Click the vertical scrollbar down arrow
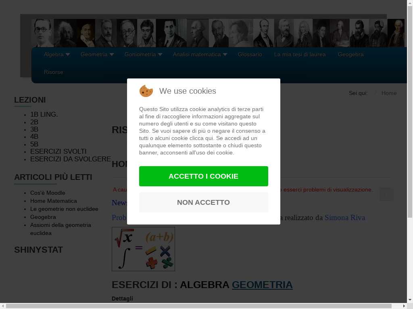413x309 pixels. pos(410,299)
